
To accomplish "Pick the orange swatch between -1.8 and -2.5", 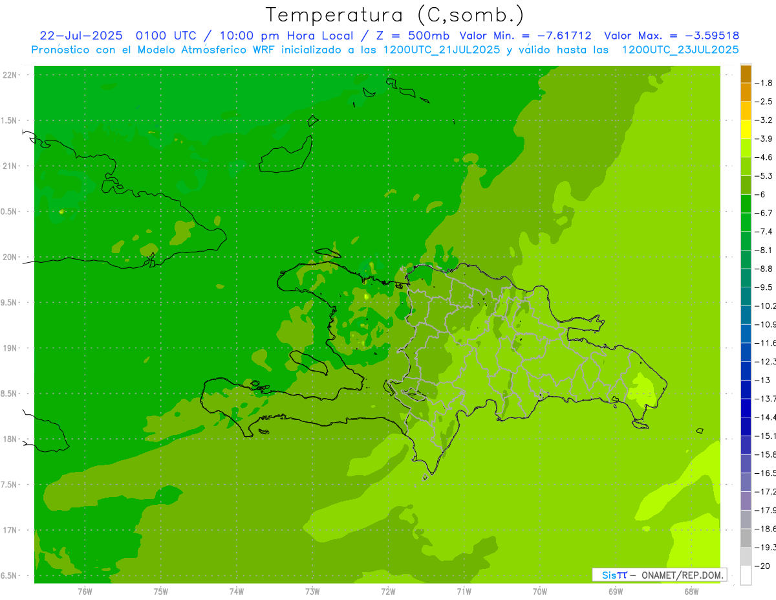I will tap(746, 93).
